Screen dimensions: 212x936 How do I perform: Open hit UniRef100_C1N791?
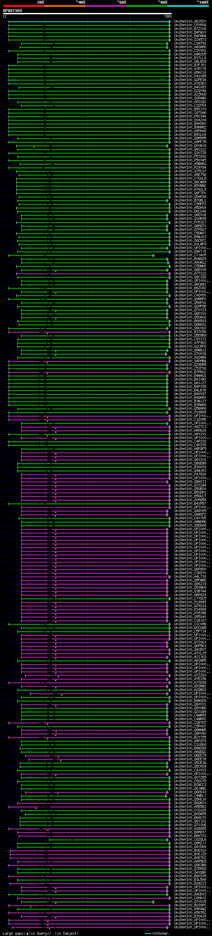click(190, 43)
